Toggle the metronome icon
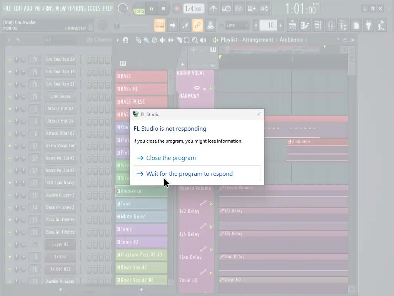 213,9
